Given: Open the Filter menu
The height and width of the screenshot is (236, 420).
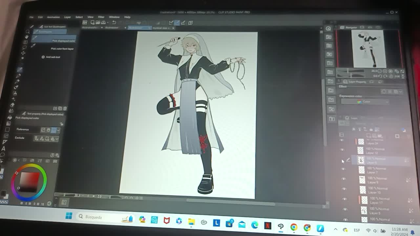Looking at the screenshot, I should coord(101,17).
